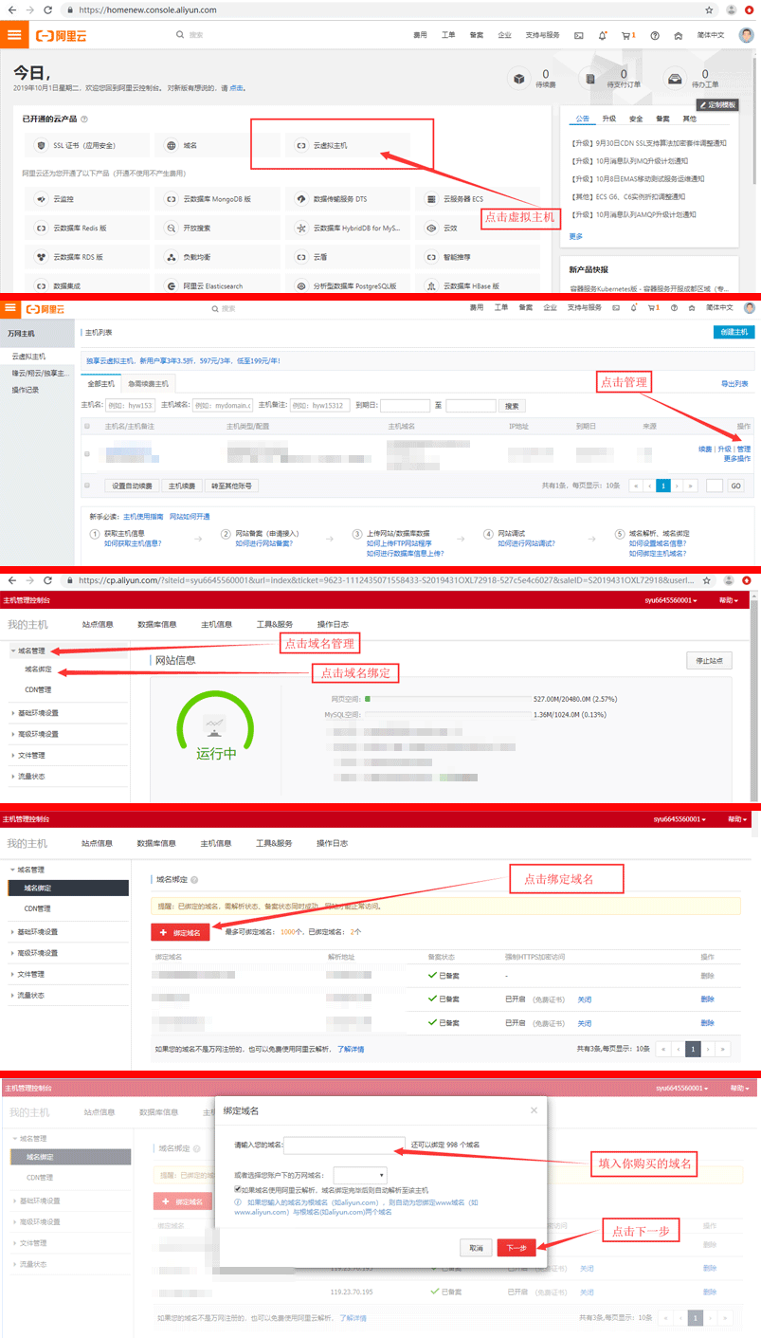Open the 云监控 product icon
The height and width of the screenshot is (1338, 761).
(x=41, y=200)
